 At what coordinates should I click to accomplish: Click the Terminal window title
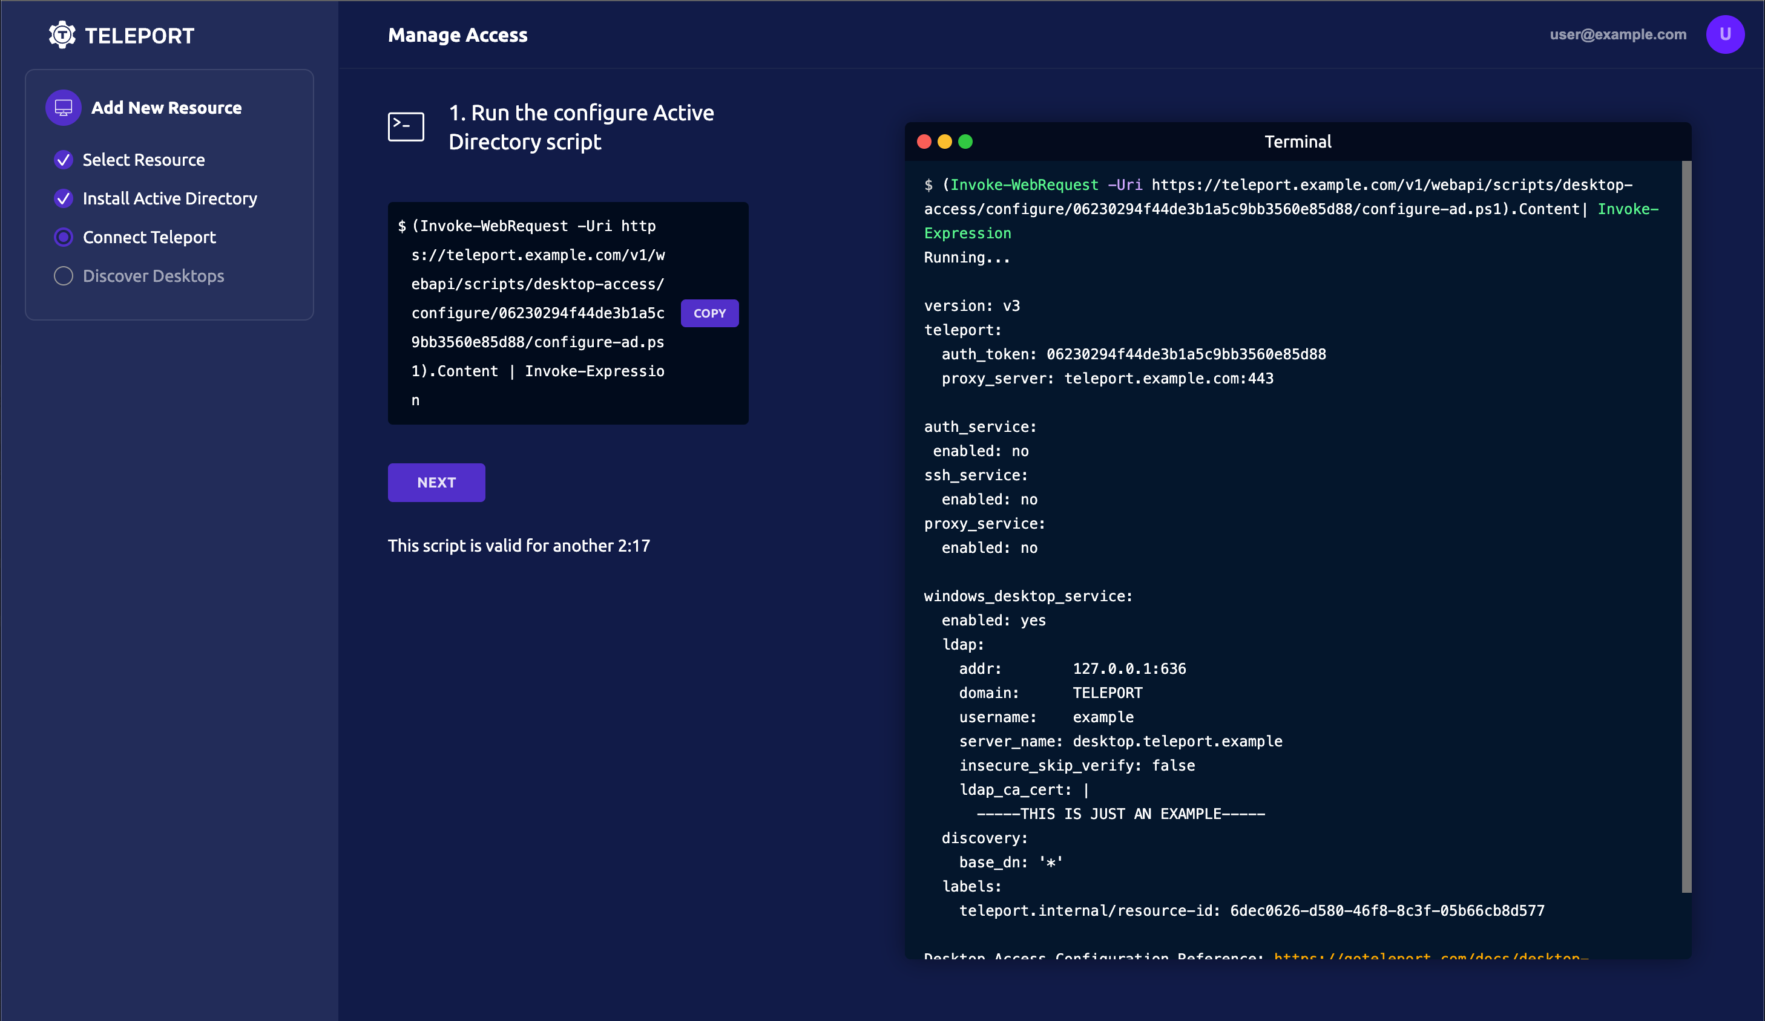pyautogui.click(x=1298, y=142)
